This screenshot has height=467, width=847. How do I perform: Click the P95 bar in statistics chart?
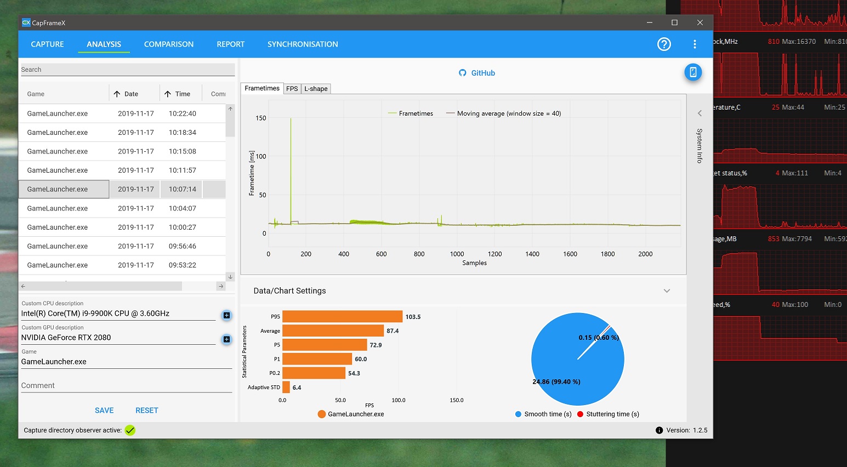click(x=343, y=317)
